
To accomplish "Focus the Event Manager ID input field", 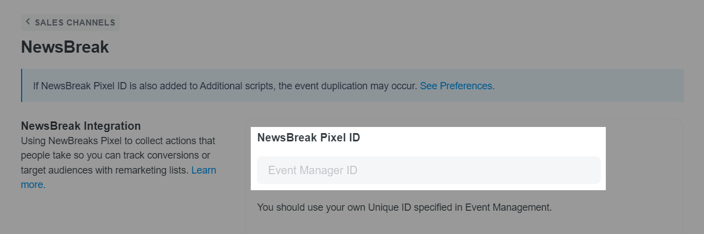I will point(428,170).
